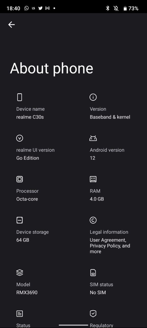147x328 pixels.
Task: Tap the RAM memory icon
Action: (93, 179)
